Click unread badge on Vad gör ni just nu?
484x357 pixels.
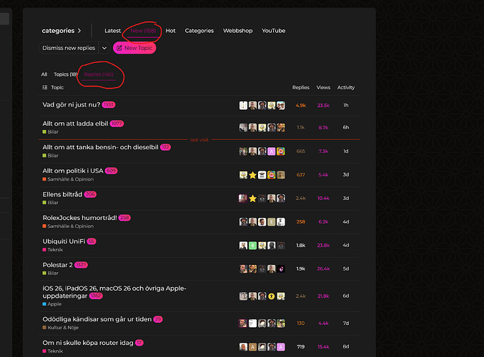(109, 105)
